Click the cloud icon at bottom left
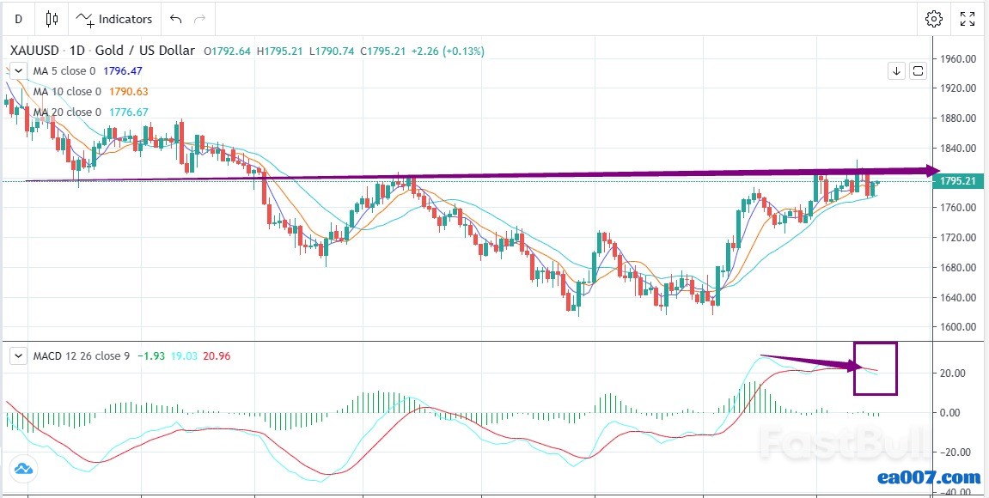 22,468
